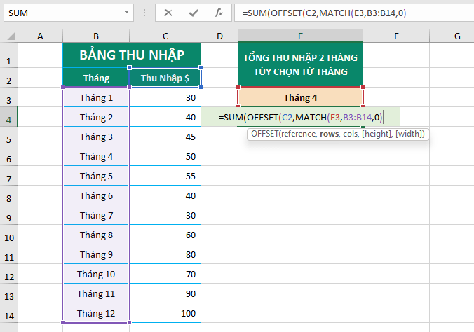The image size is (474, 332).
Task: Select row 7 header
Action: click(9, 176)
